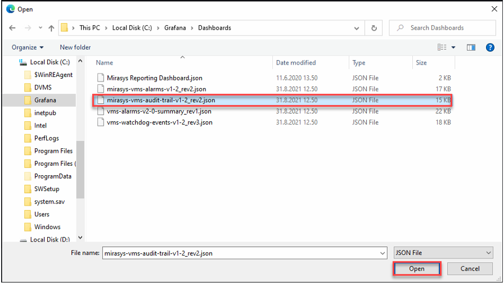
Task: Refresh the Dashboards folder view
Action: tap(373, 28)
